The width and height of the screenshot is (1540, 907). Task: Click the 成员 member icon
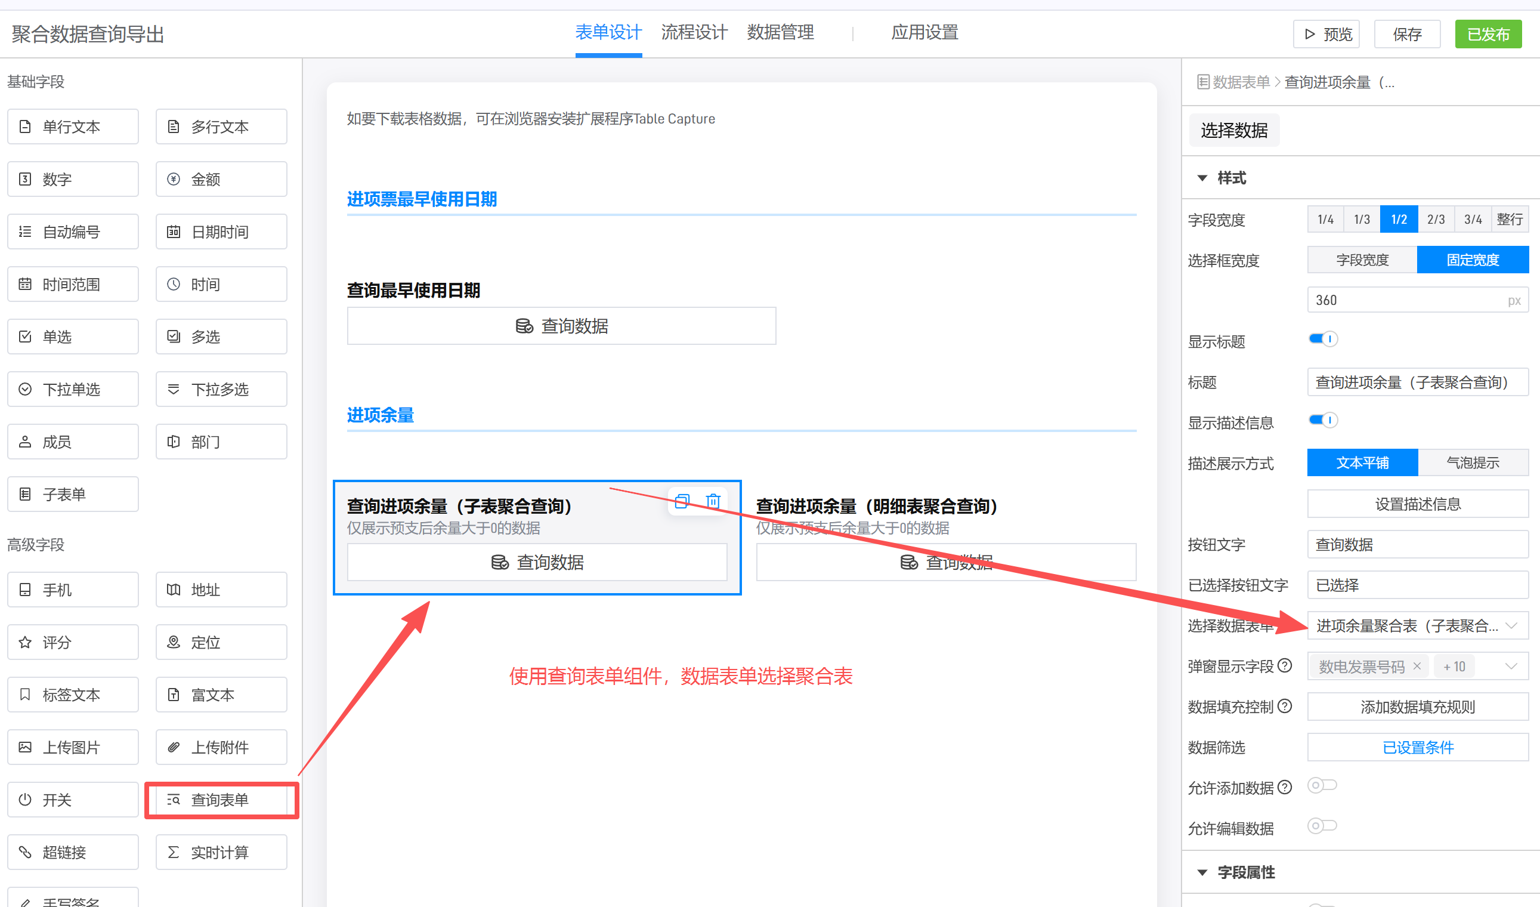[25, 442]
